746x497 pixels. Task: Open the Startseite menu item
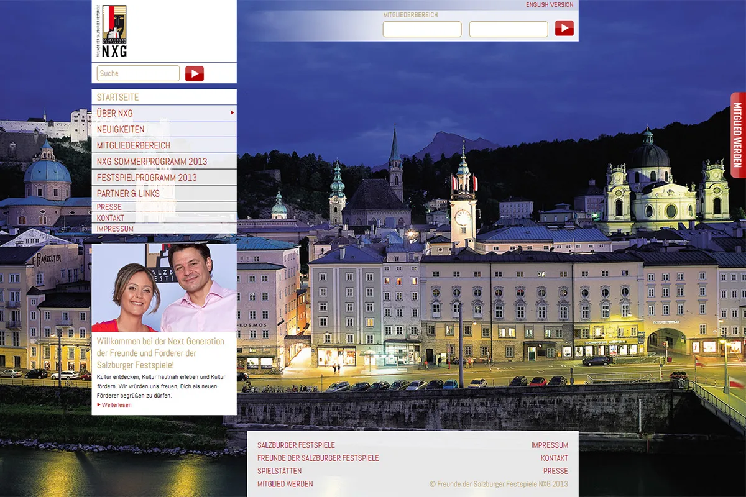[164, 98]
